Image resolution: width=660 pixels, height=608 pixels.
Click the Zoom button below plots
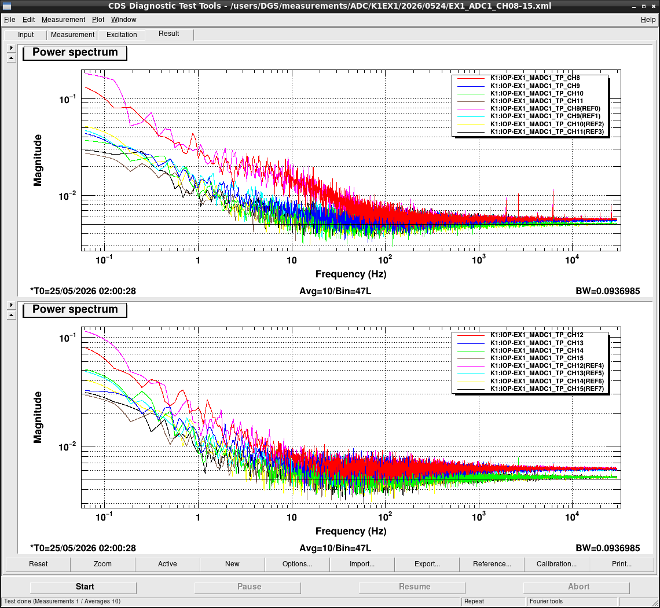pyautogui.click(x=102, y=564)
